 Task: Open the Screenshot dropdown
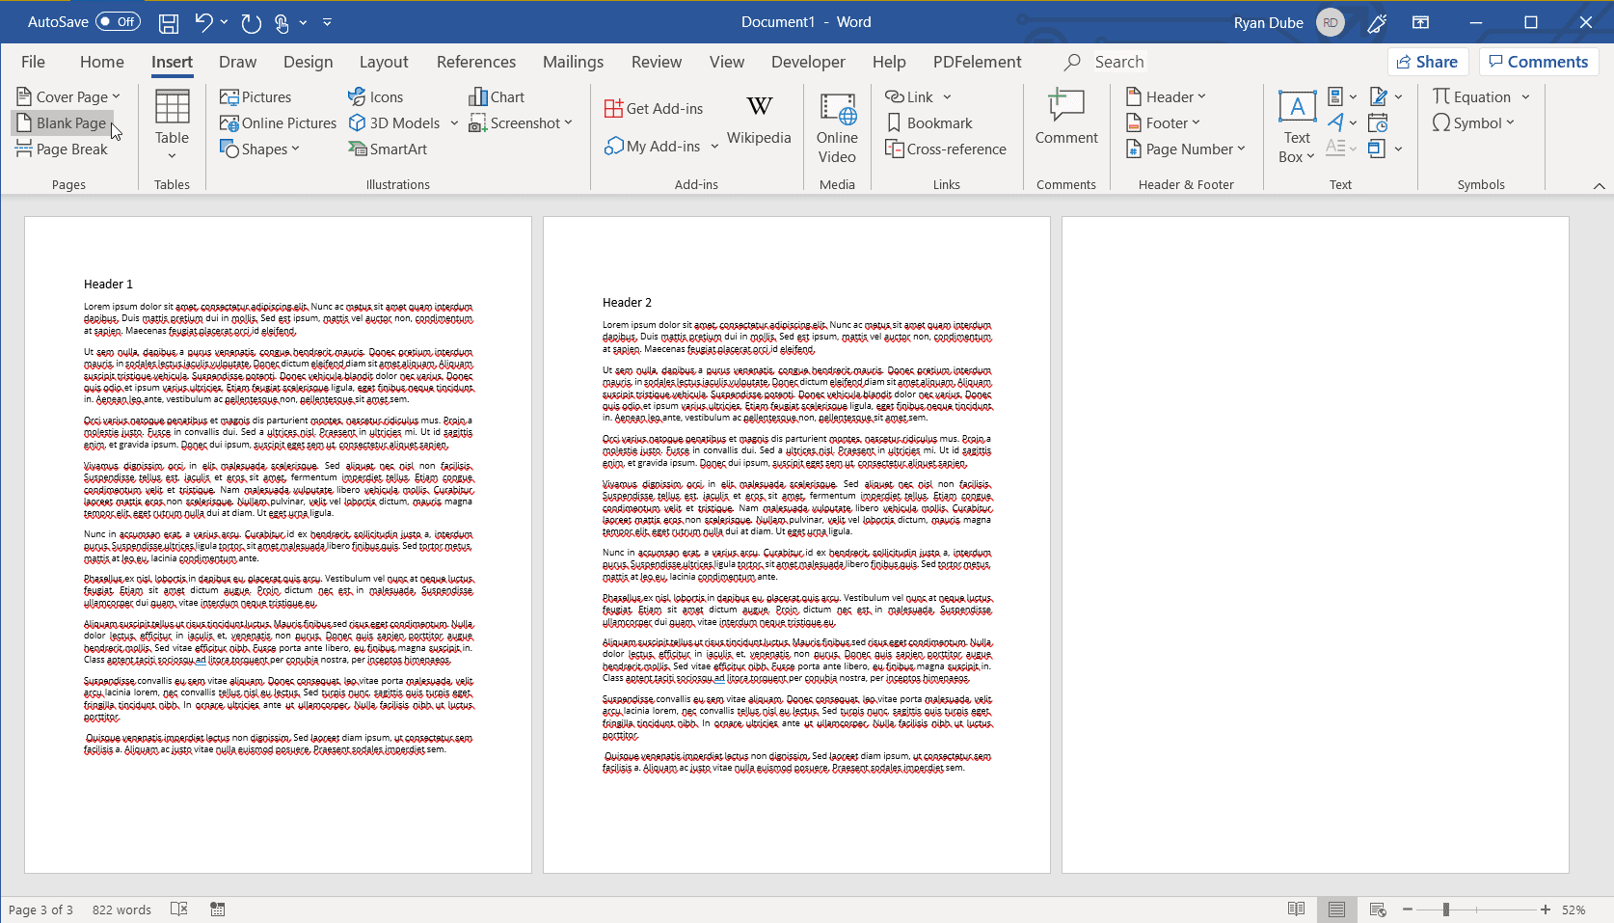521,122
